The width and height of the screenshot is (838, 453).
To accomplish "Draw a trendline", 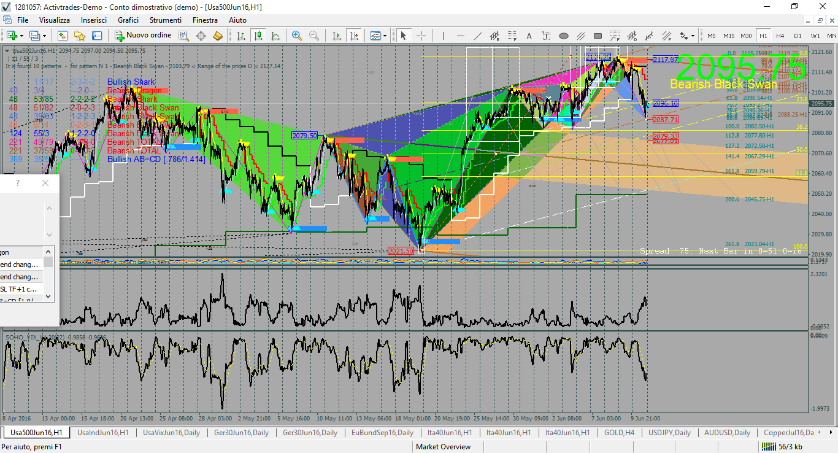I will tap(477, 36).
